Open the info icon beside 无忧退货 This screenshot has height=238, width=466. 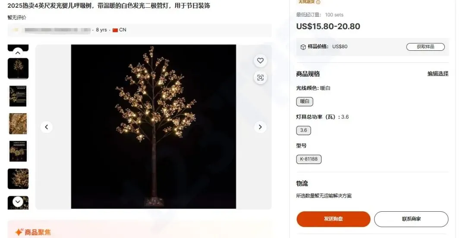318,2
